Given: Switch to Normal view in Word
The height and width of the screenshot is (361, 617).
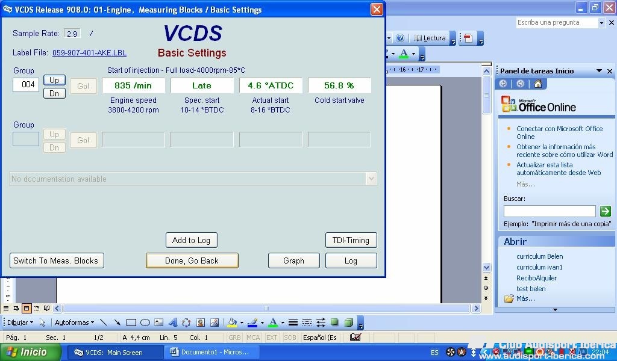Looking at the screenshot, I should tap(6, 309).
